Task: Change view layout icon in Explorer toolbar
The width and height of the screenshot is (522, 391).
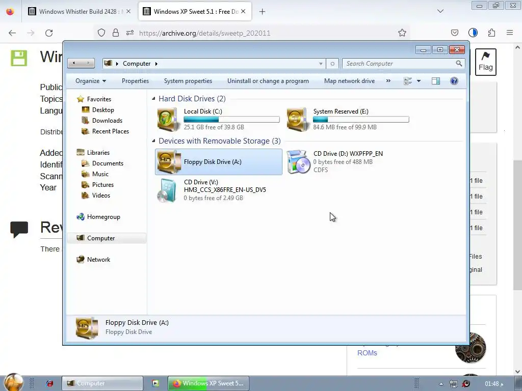Action: (408, 81)
